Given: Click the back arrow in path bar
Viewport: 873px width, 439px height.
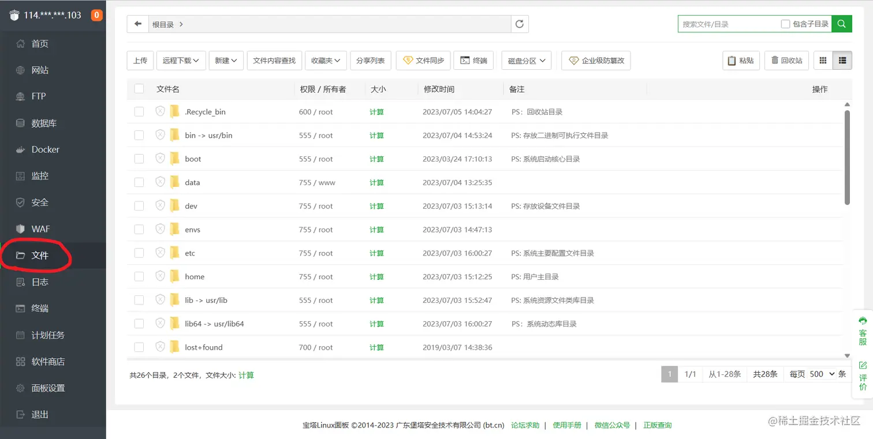Looking at the screenshot, I should pyautogui.click(x=137, y=24).
